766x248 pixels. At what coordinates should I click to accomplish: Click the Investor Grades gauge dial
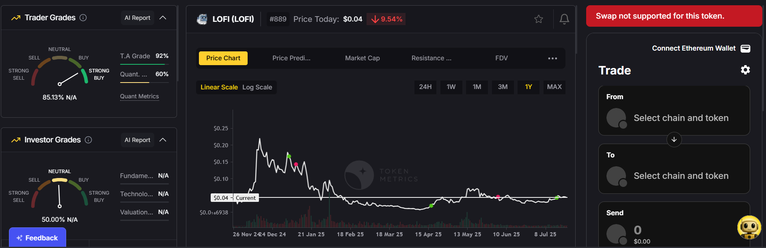tap(60, 193)
